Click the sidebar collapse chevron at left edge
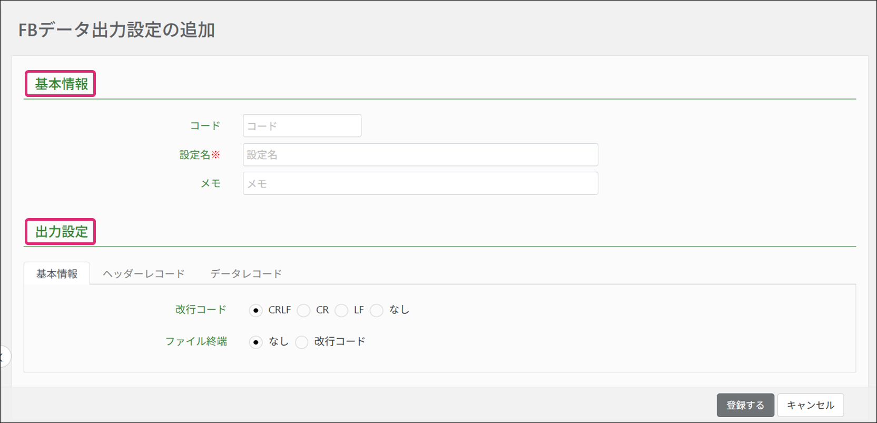 click(x=3, y=357)
